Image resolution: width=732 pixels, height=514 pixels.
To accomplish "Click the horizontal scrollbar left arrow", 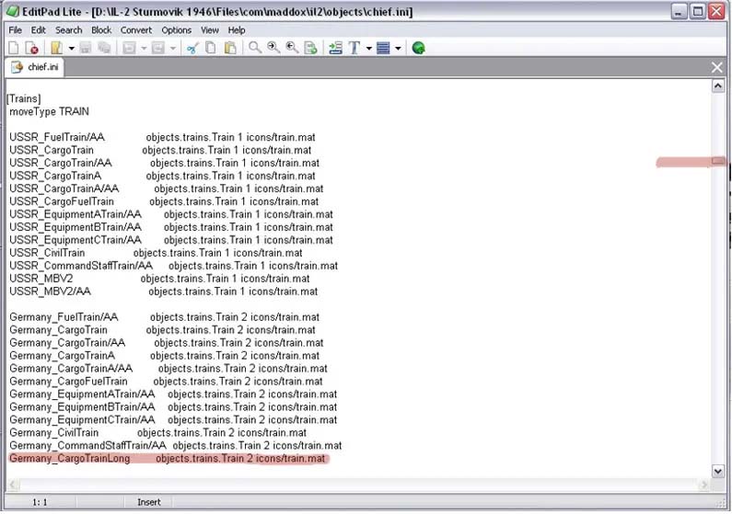I will [x=13, y=485].
